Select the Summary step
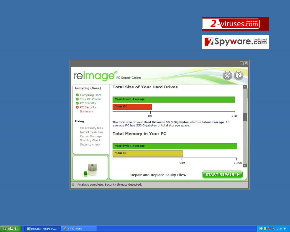The width and height of the screenshot is (290, 232). coord(86,111)
